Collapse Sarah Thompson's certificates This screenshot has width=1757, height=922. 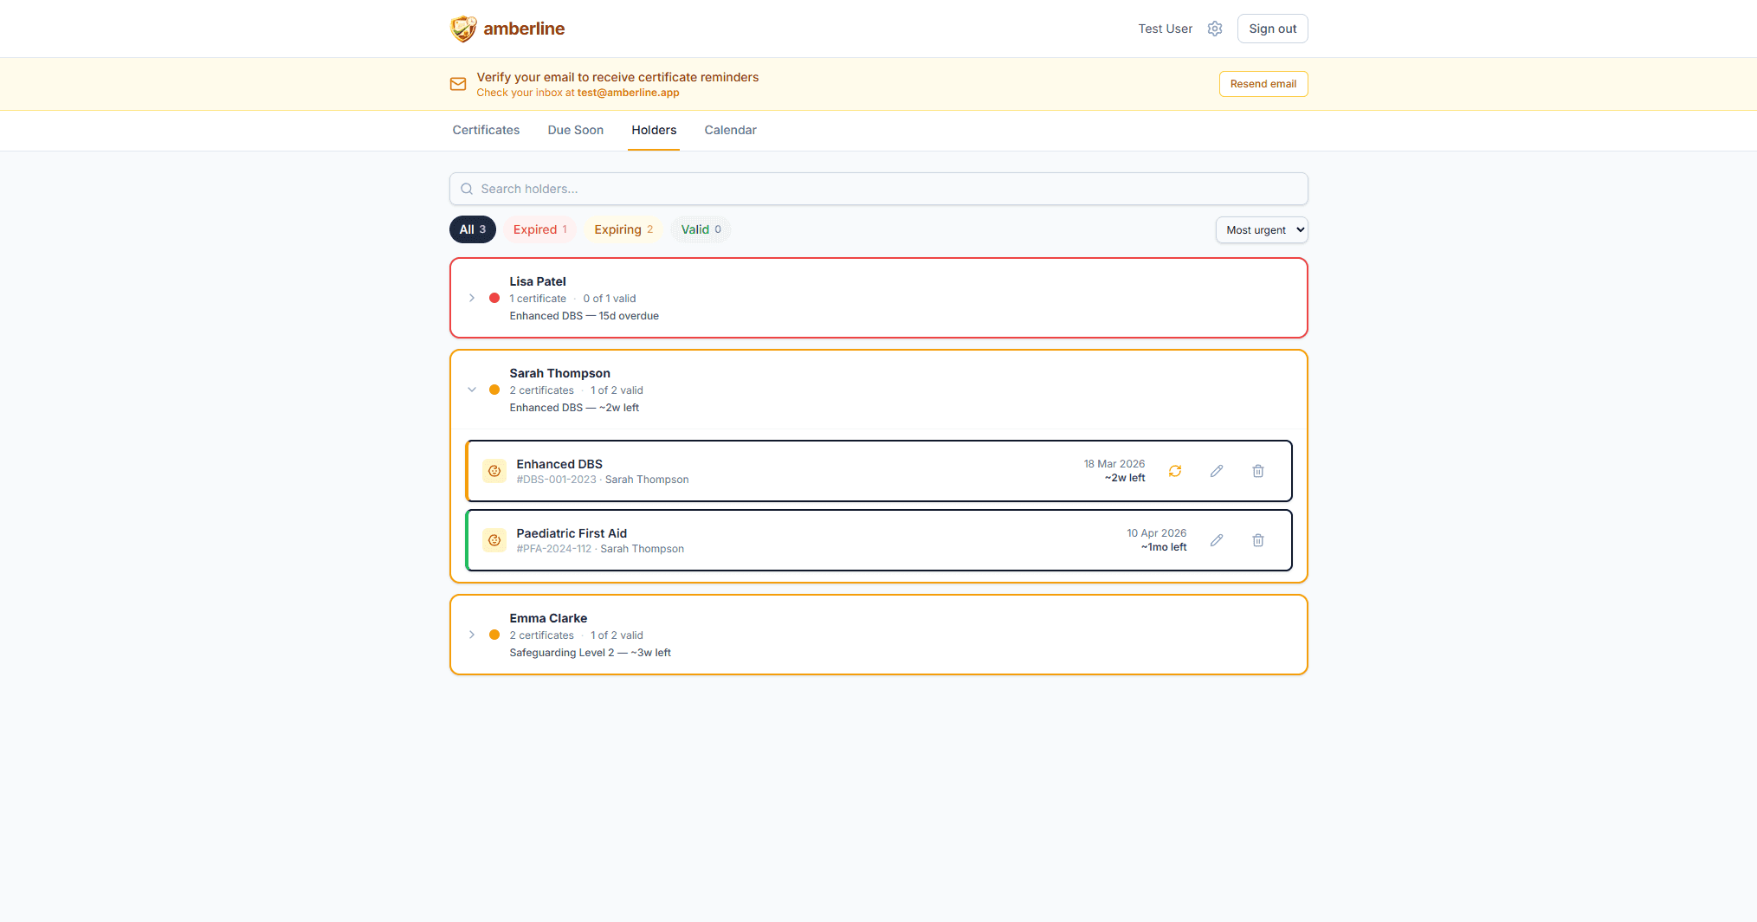click(472, 390)
